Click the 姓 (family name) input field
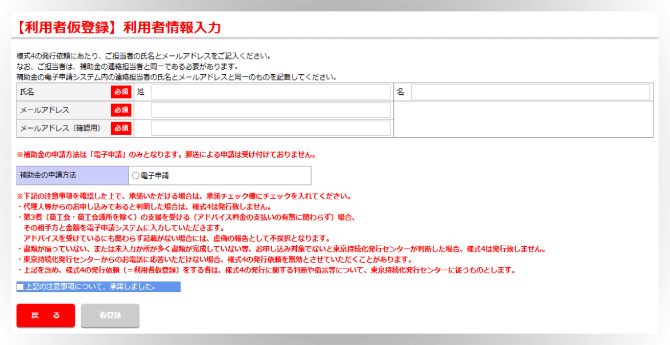 [x=270, y=92]
